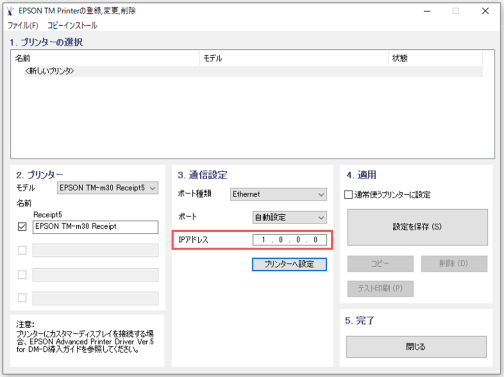Open the モデル dropdown showing EPSON TM-m30 Receipt5
This screenshot has height=377, width=504.
click(108, 188)
